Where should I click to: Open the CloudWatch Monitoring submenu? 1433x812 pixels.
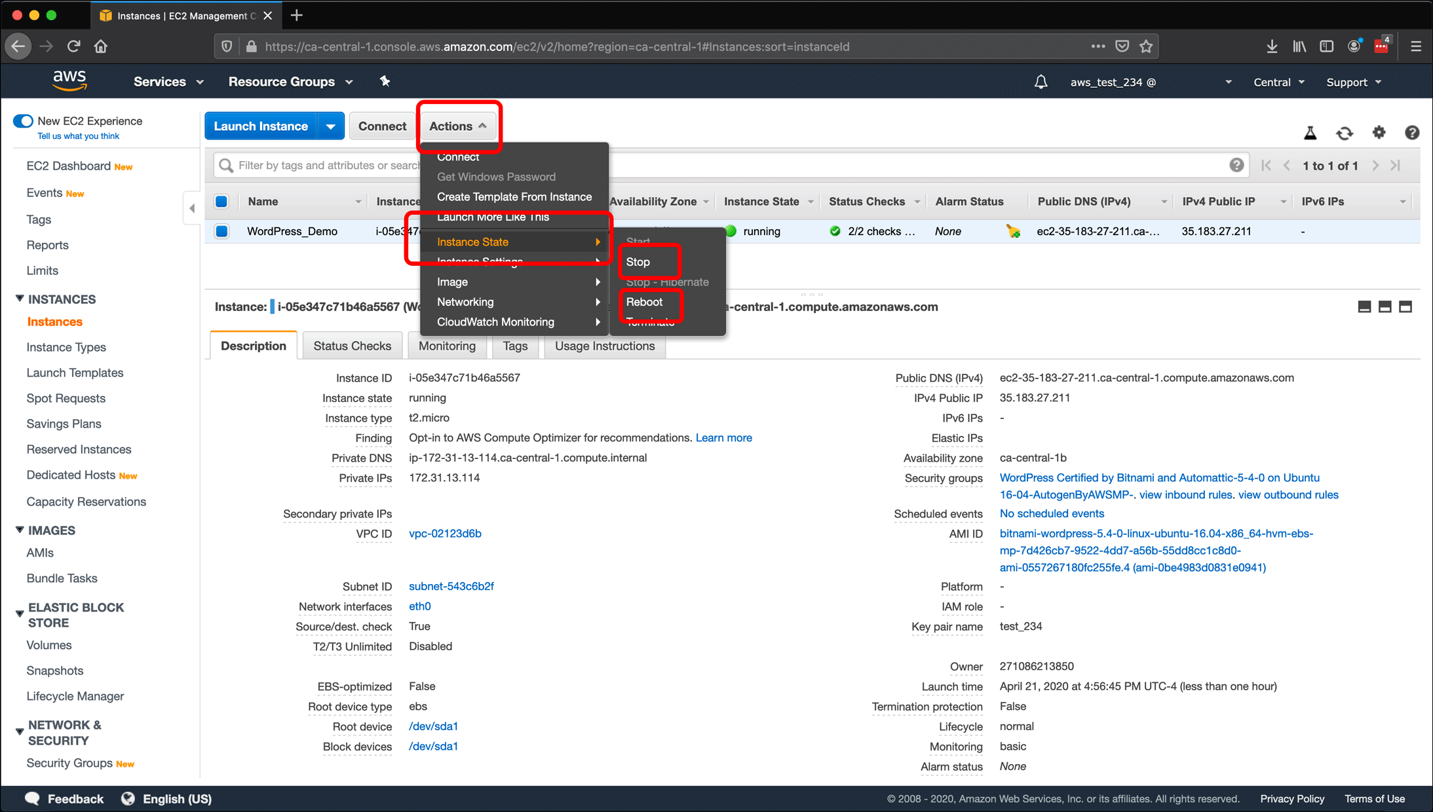click(514, 322)
